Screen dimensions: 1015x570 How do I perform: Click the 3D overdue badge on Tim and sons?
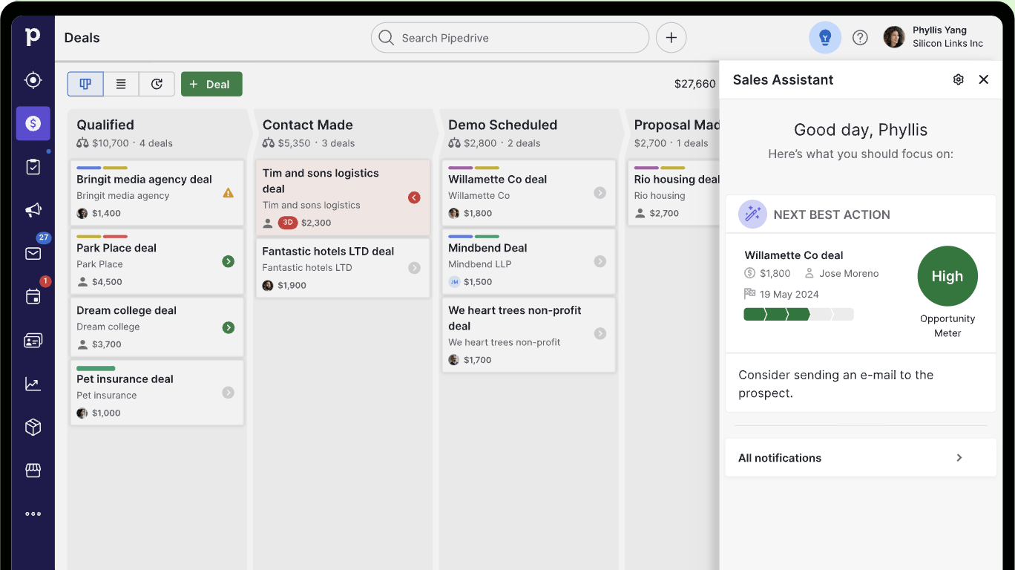288,223
